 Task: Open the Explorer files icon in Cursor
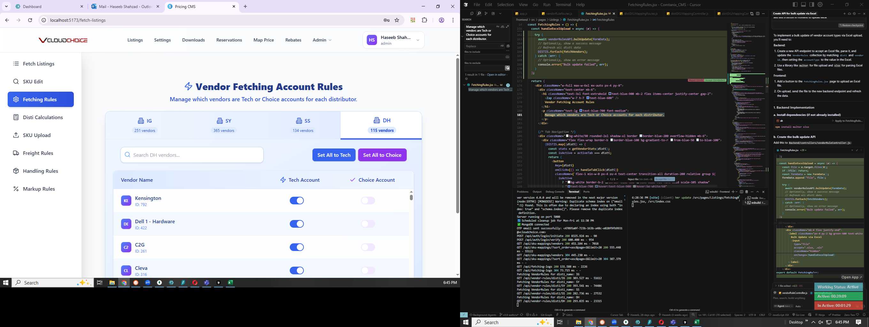coord(472,13)
